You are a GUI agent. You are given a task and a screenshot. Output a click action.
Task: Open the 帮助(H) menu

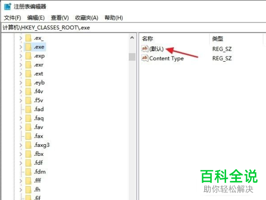pyautogui.click(x=114, y=18)
